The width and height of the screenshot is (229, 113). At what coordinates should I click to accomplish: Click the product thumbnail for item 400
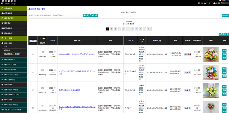coord(211,55)
